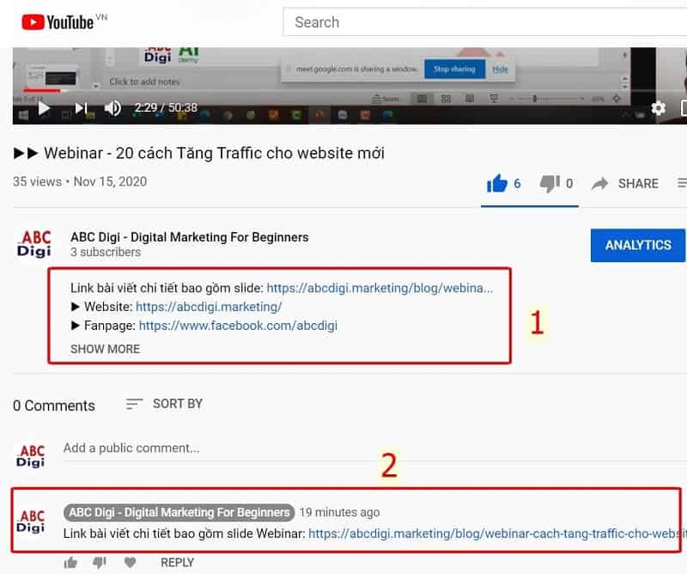687x574 pixels.
Task: Heart the pinned comment
Action: tap(129, 562)
